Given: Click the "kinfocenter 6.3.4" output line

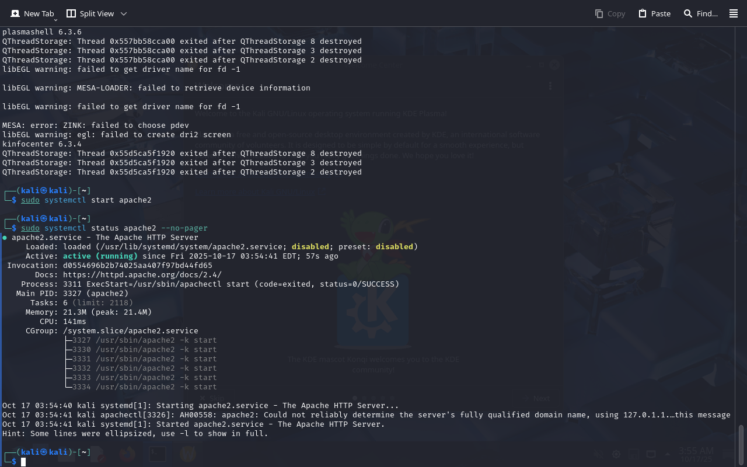Looking at the screenshot, I should pos(41,144).
